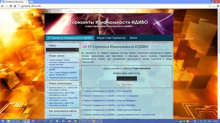
Task: Open File Explorer from the taskbar
Action: point(9,121)
